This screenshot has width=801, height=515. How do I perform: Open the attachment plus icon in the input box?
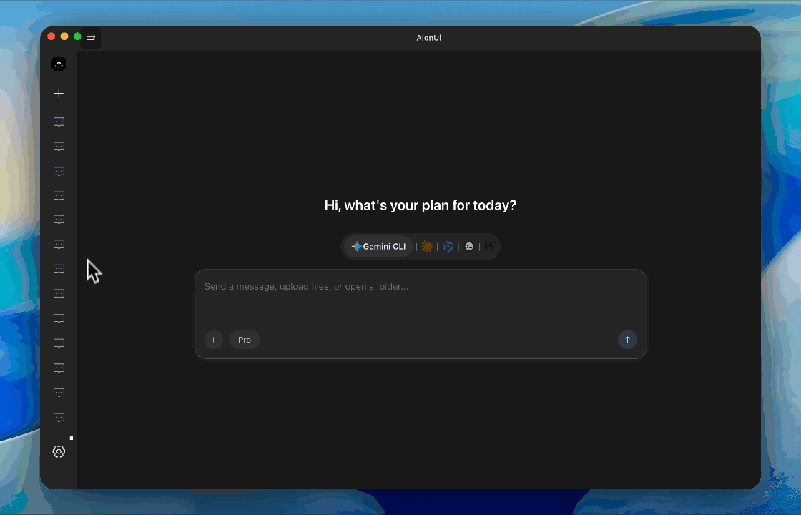click(214, 340)
